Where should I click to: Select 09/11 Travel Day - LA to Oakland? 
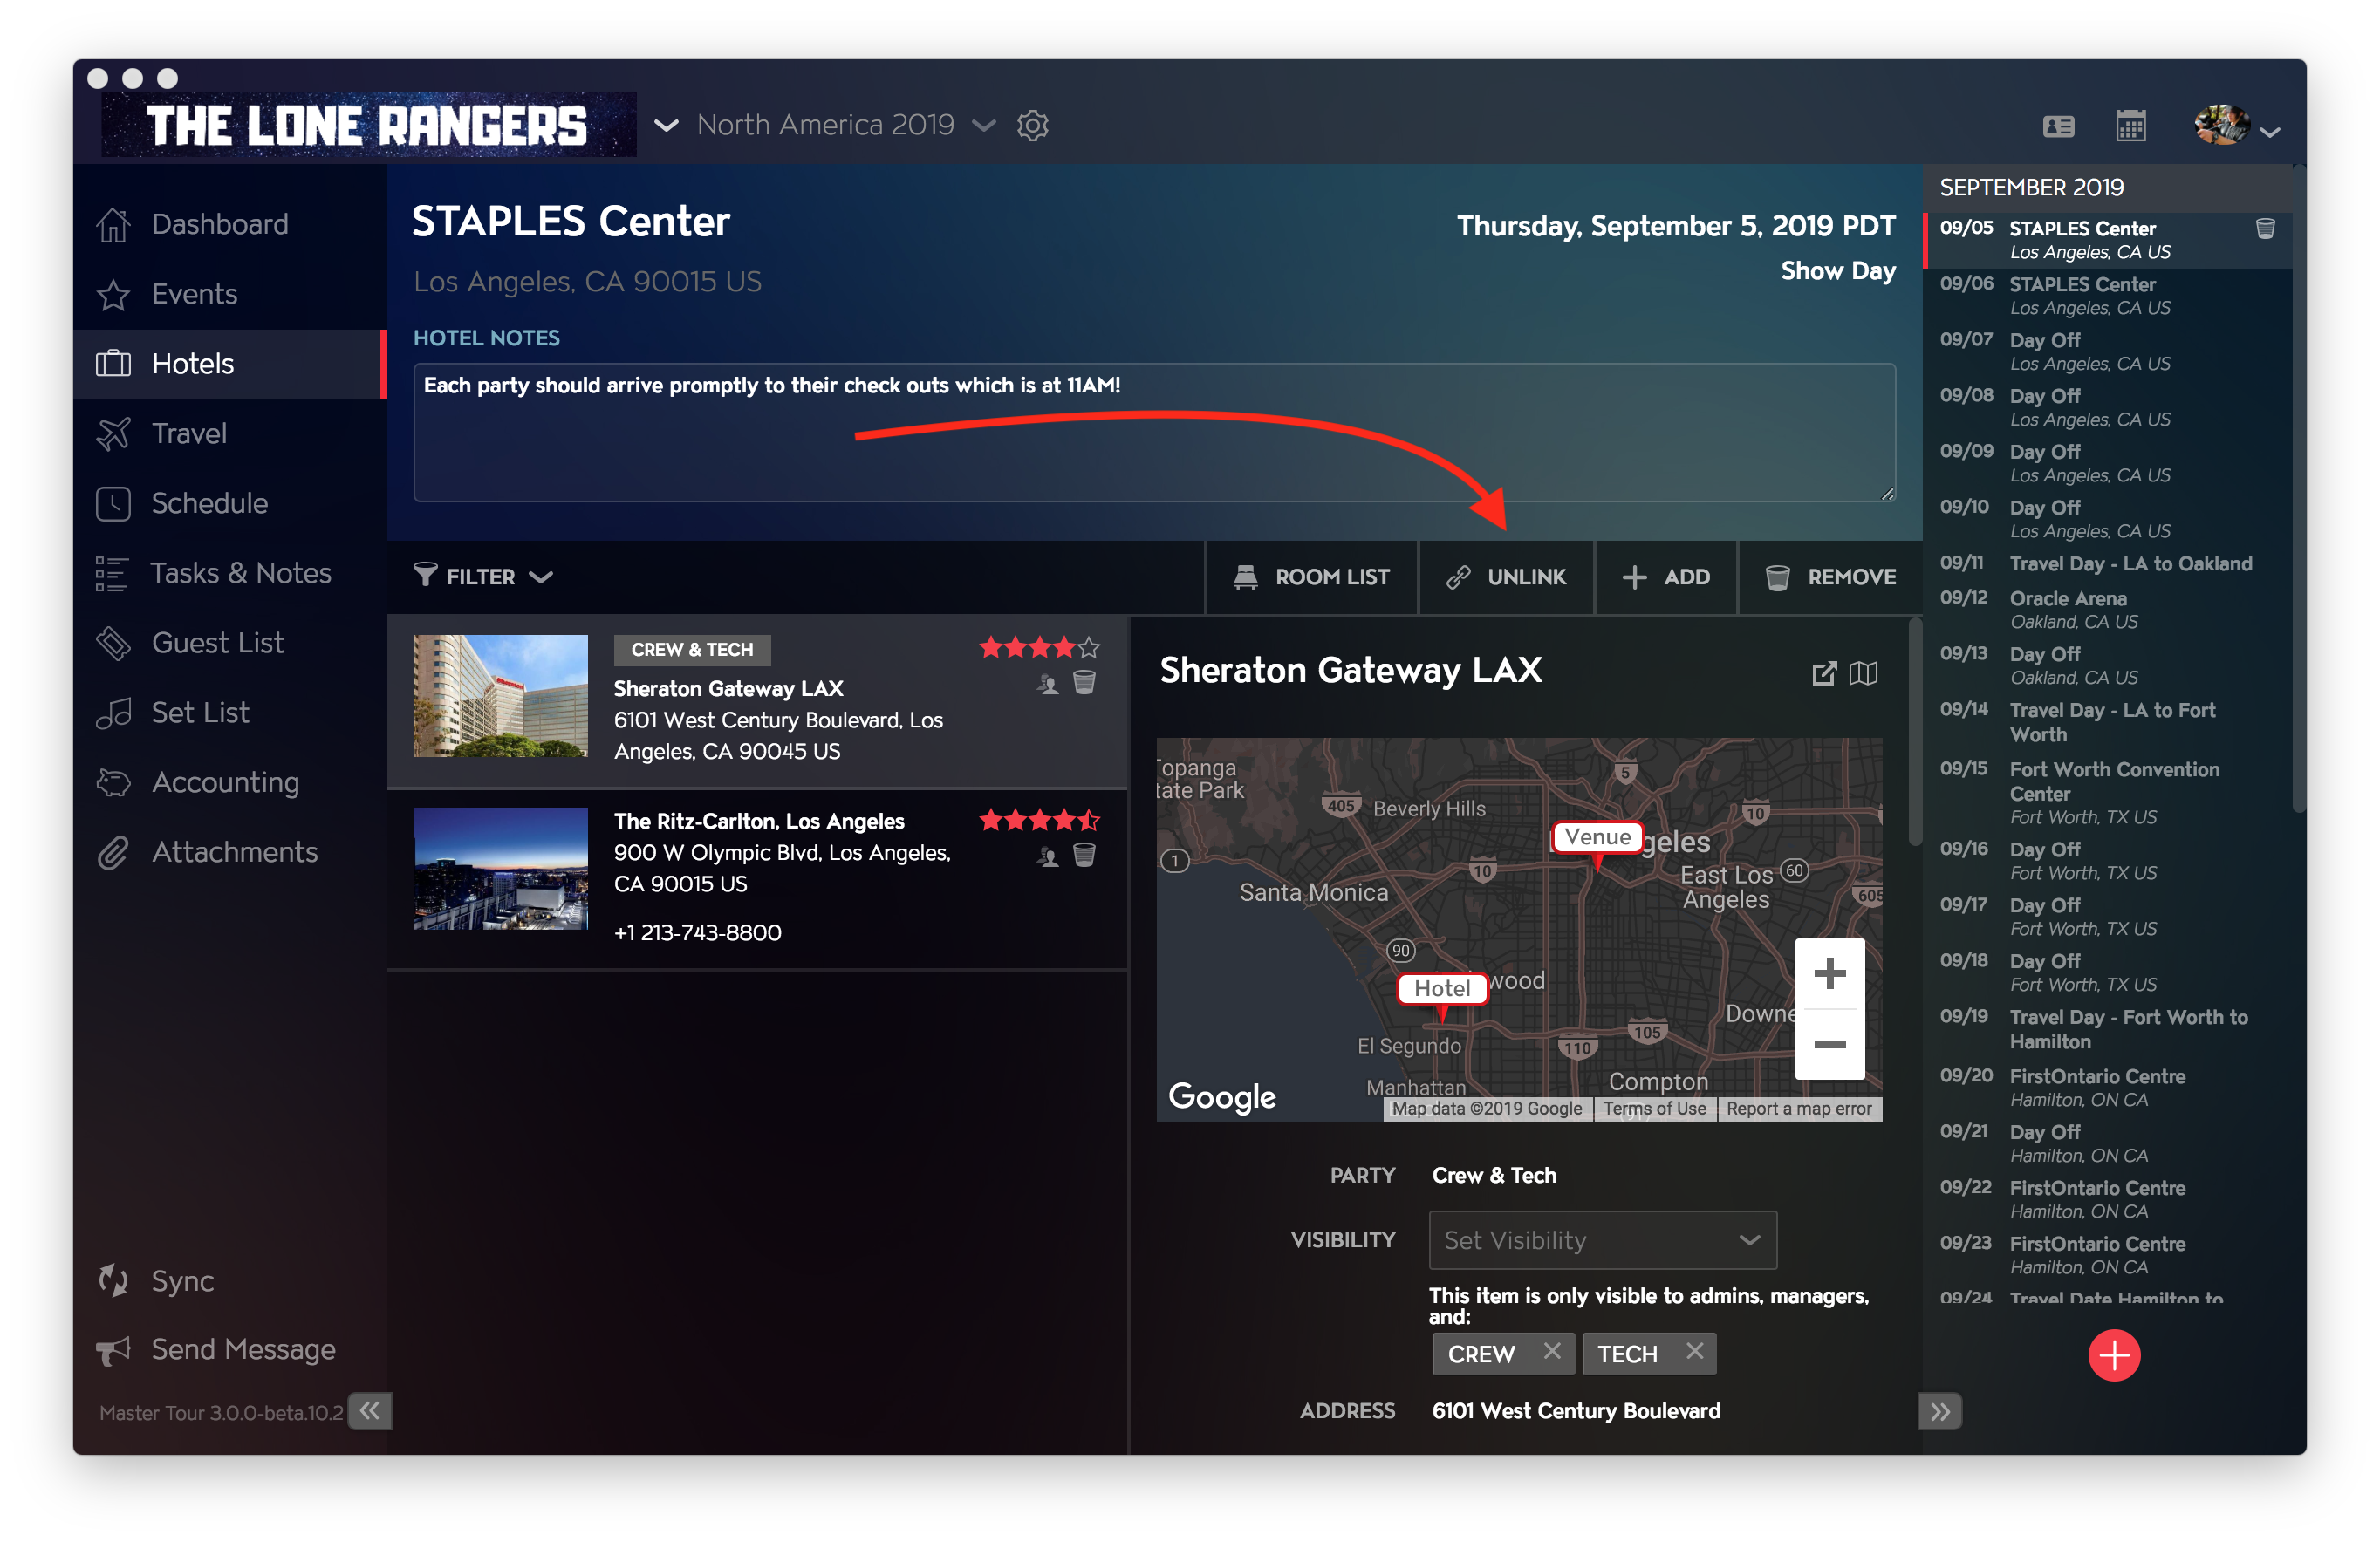click(2108, 564)
